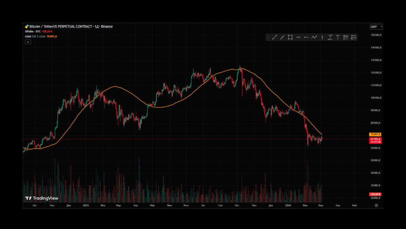
Task: Select the Vertical Line tool
Action: [x=322, y=37]
